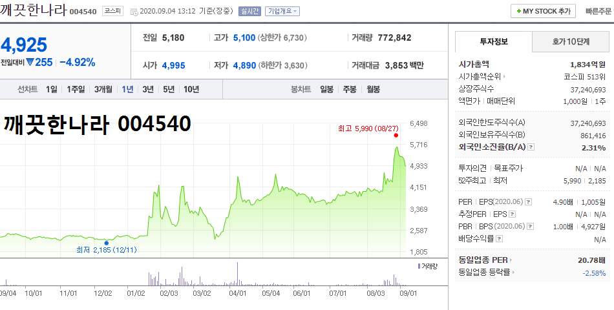Click the down triangle by 255

[30, 62]
